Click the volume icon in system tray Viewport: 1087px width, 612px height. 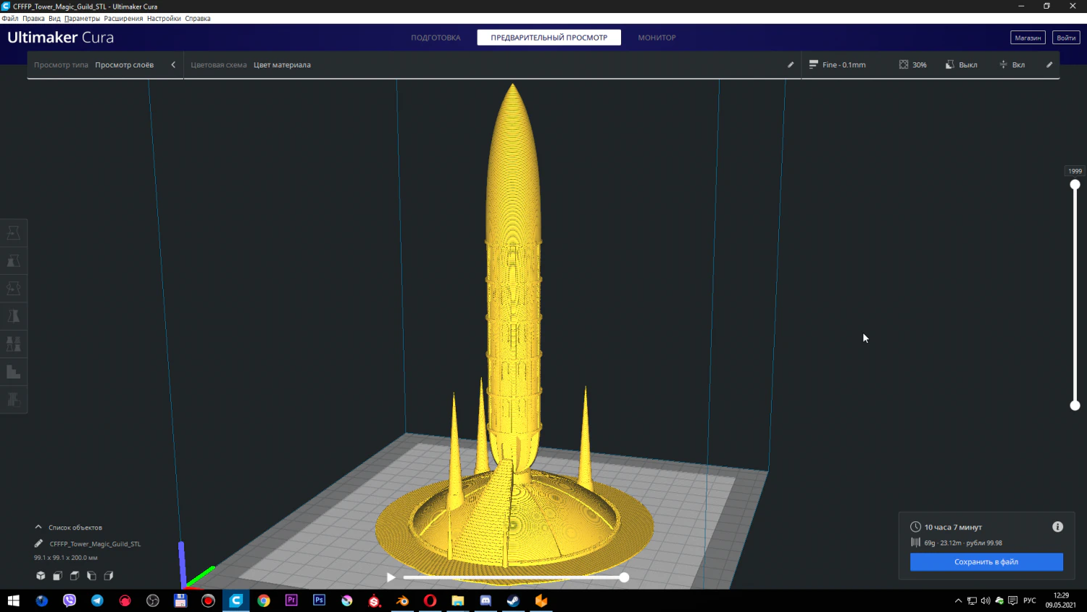coord(985,600)
